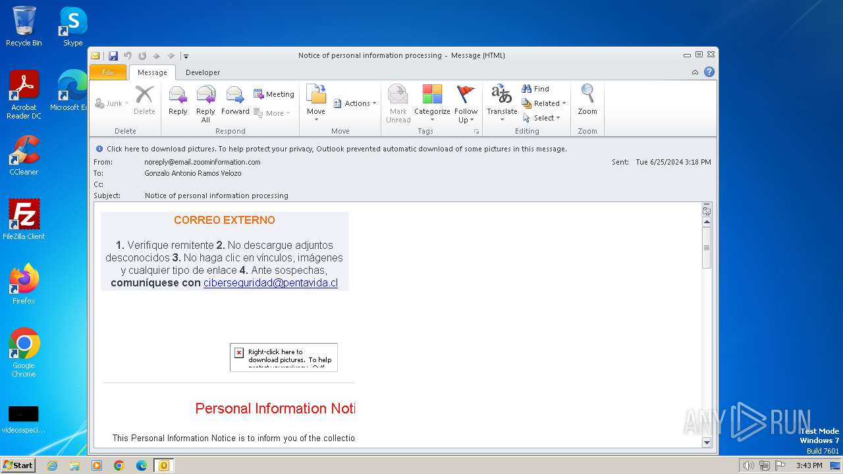Viewport: 843px width, 474px height.
Task: Click Previous Item up arrow
Action: [157, 56]
